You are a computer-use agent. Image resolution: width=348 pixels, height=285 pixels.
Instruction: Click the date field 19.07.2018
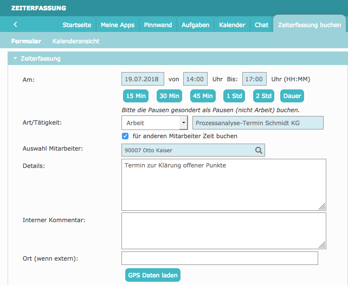tap(143, 79)
